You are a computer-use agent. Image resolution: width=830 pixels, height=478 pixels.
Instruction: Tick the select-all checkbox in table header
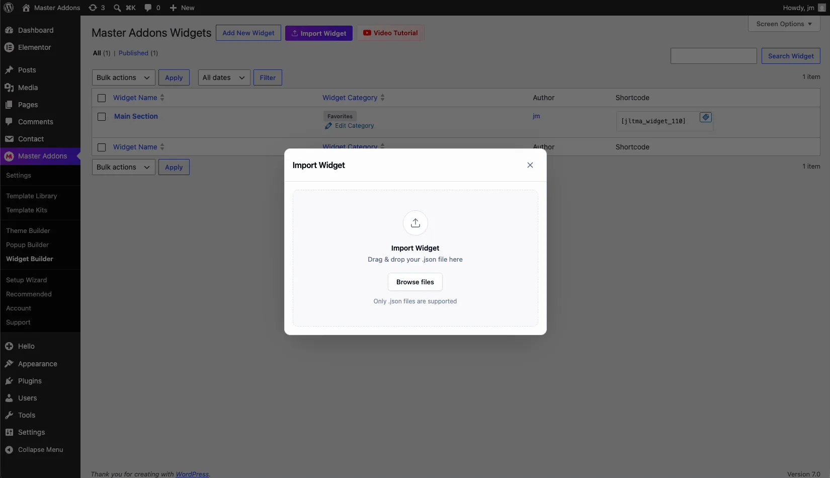pyautogui.click(x=102, y=98)
